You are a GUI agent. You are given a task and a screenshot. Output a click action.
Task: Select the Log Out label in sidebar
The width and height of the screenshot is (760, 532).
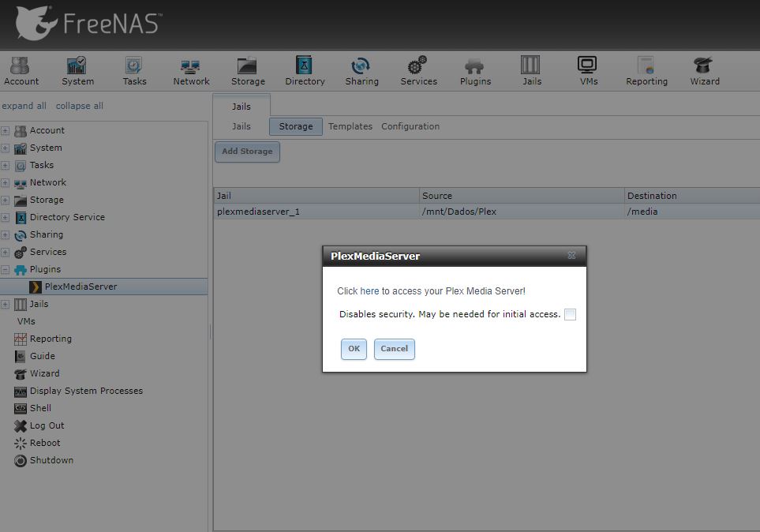click(47, 425)
